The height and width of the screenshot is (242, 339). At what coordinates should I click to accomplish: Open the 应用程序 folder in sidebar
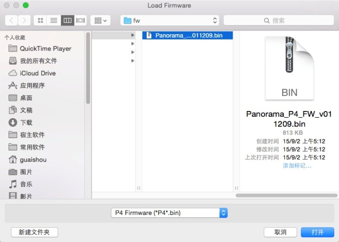point(32,86)
